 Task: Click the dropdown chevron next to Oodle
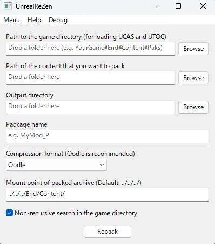click(102, 165)
